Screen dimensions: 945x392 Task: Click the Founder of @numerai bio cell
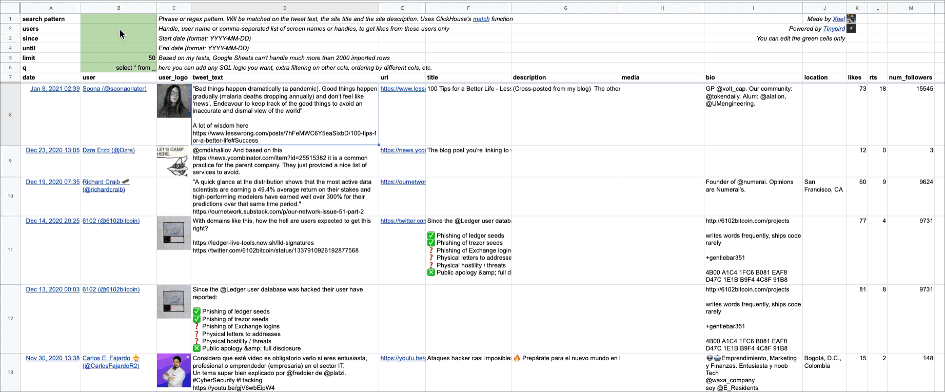tap(753, 197)
